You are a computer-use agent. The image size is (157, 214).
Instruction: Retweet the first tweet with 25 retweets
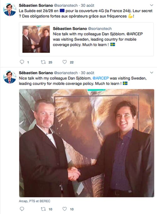coord(43,62)
